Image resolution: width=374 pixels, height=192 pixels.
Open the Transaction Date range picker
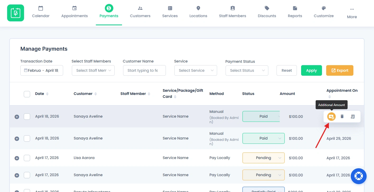[x=42, y=70]
